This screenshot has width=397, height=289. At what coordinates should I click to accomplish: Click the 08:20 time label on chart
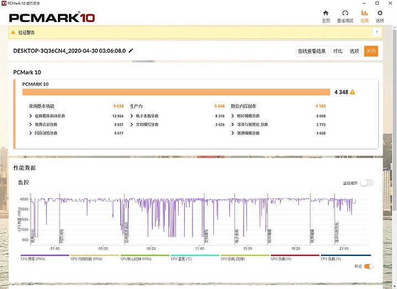(151, 249)
